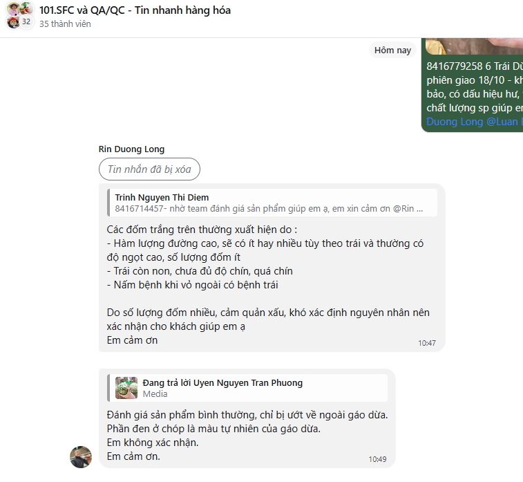Click the deleted message bubble Tin nhắn đã bị xóa

pos(149,169)
